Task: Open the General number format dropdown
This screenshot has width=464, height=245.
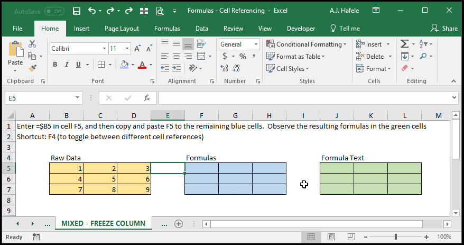Action: 256,44
